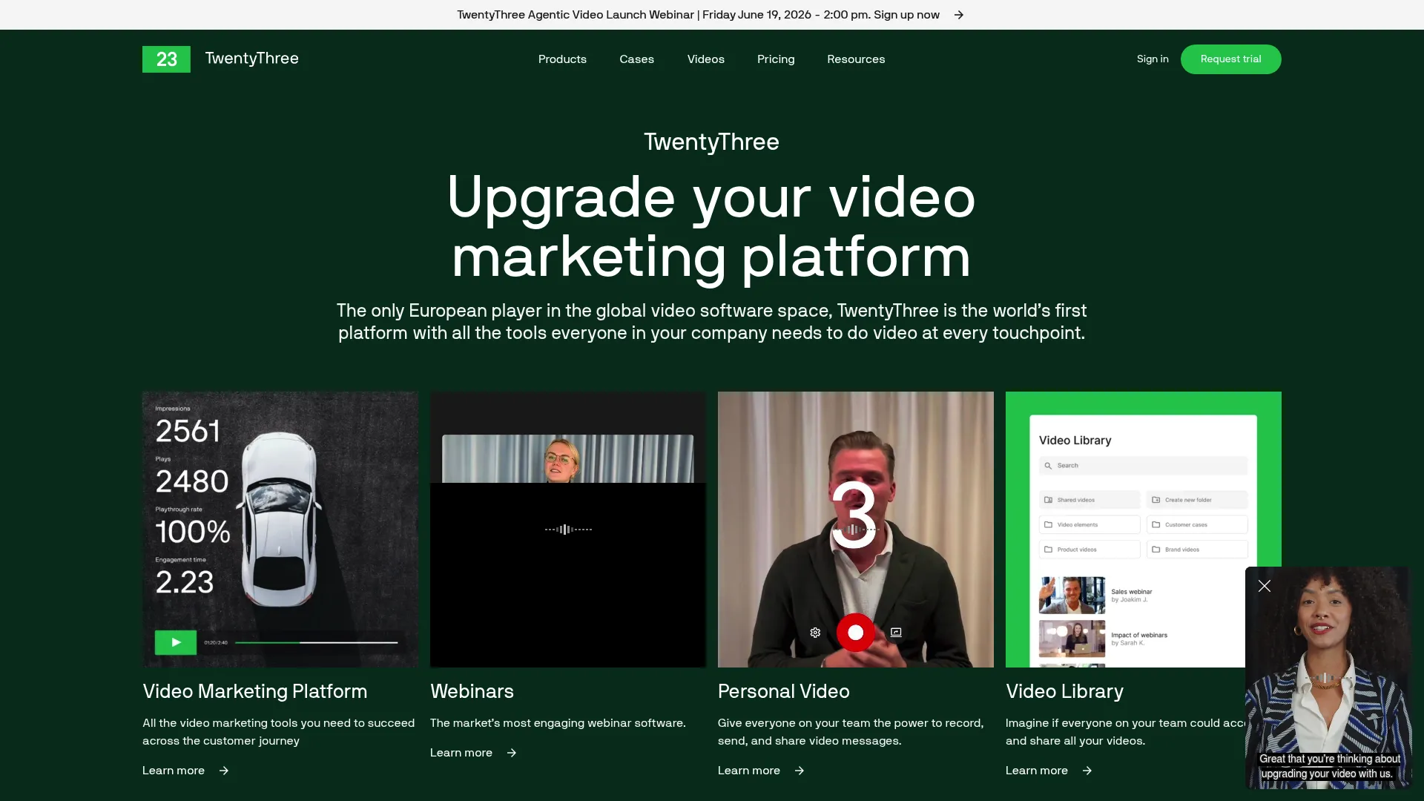Image resolution: width=1424 pixels, height=801 pixels.
Task: Click the Webinars heading
Action: click(x=472, y=691)
